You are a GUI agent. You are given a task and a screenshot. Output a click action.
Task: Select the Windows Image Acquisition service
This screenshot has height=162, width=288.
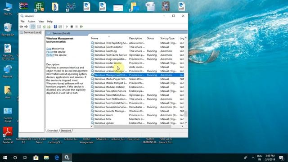[137, 59]
